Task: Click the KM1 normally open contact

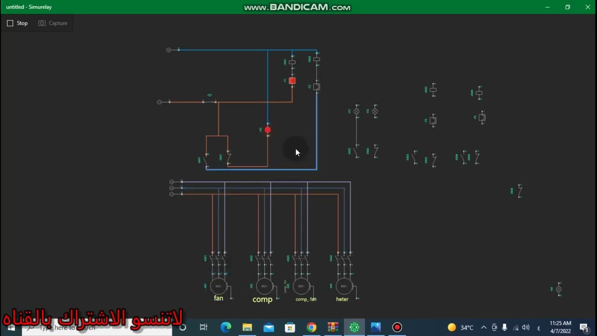Action: click(206, 161)
